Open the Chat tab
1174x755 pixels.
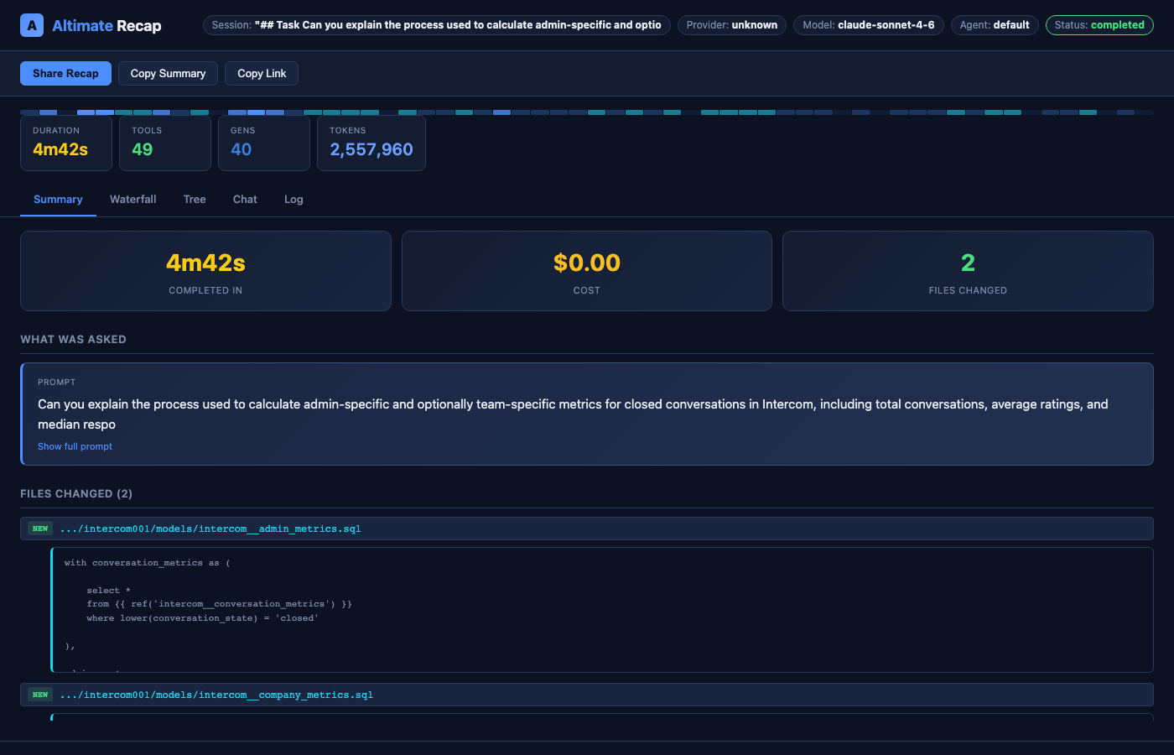pos(244,199)
